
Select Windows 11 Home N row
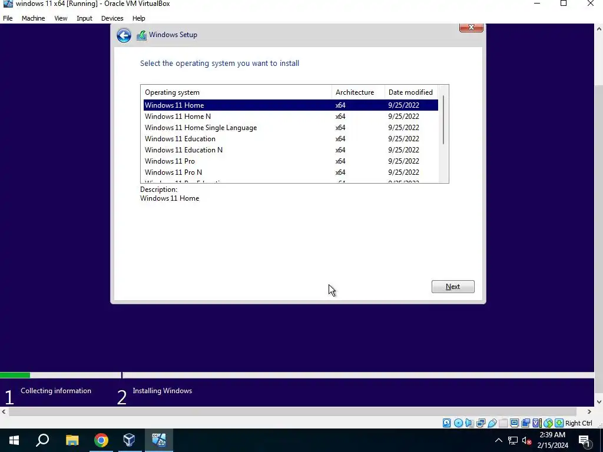click(x=291, y=117)
